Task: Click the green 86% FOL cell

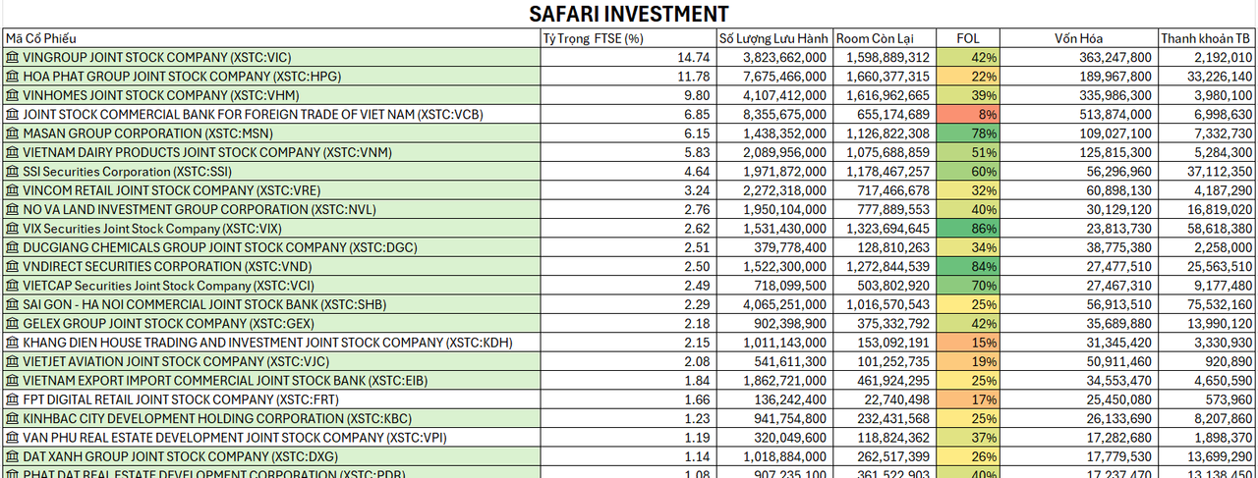Action: pyautogui.click(x=969, y=229)
